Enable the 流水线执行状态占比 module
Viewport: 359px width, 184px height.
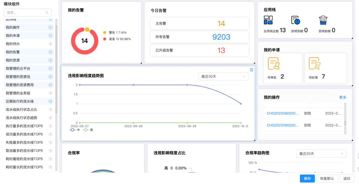(x=51, y=110)
